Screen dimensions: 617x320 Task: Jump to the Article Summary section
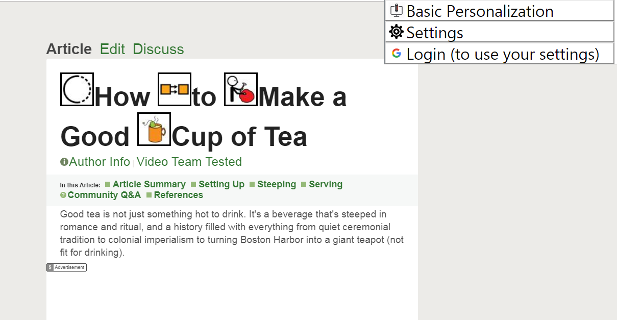pos(149,184)
